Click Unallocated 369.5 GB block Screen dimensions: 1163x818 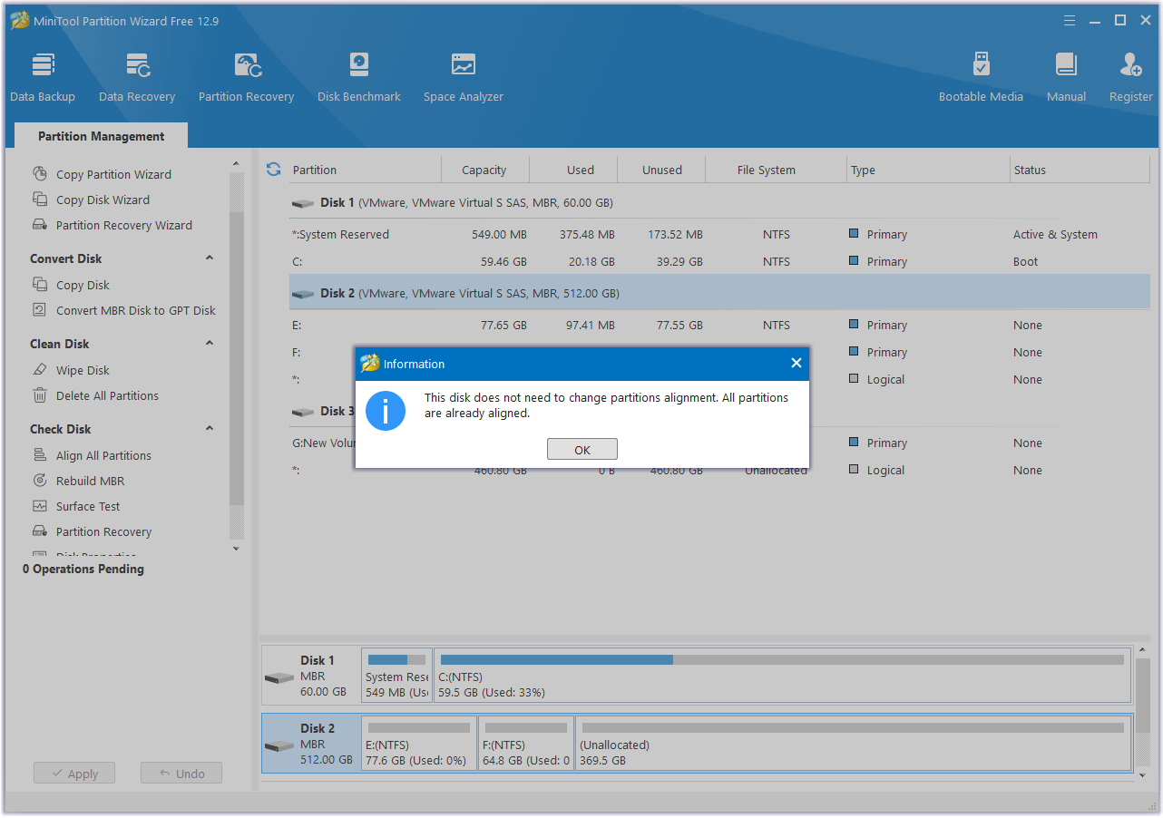coord(854,744)
